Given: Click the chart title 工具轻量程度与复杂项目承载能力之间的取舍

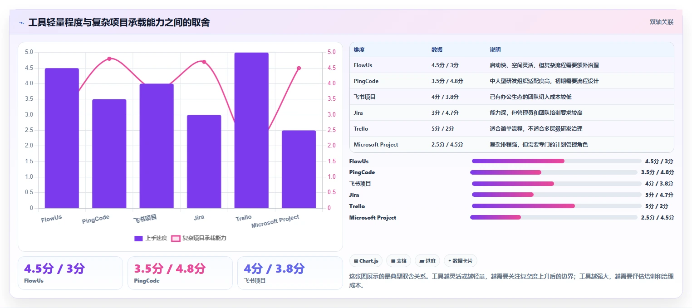Looking at the screenshot, I should coord(119,23).
